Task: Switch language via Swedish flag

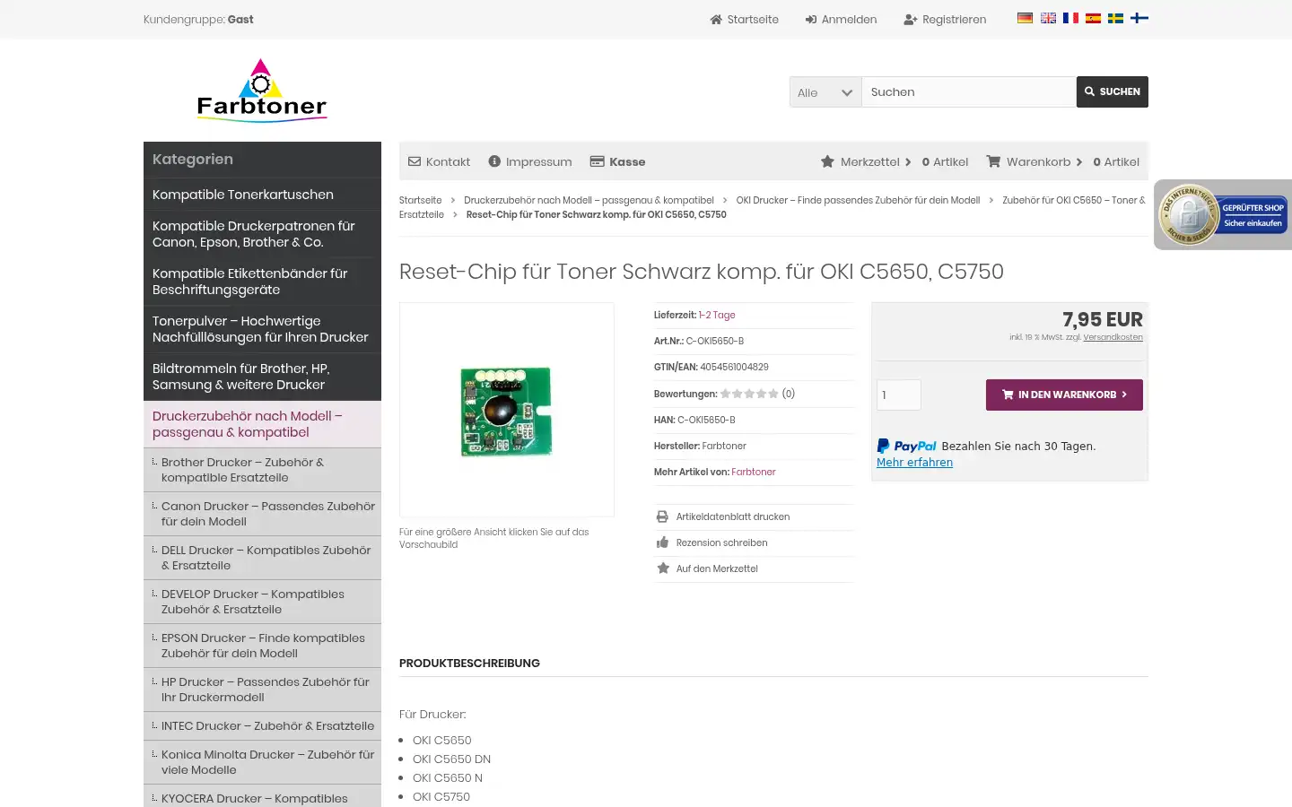Action: [x=1115, y=18]
